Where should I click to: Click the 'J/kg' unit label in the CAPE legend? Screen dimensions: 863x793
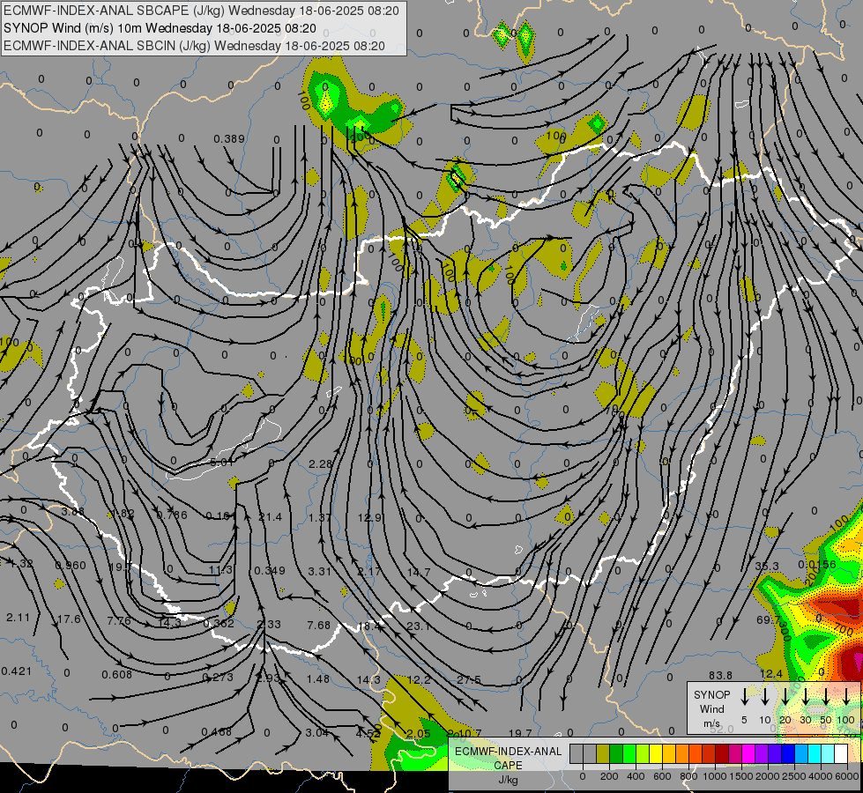[x=508, y=780]
